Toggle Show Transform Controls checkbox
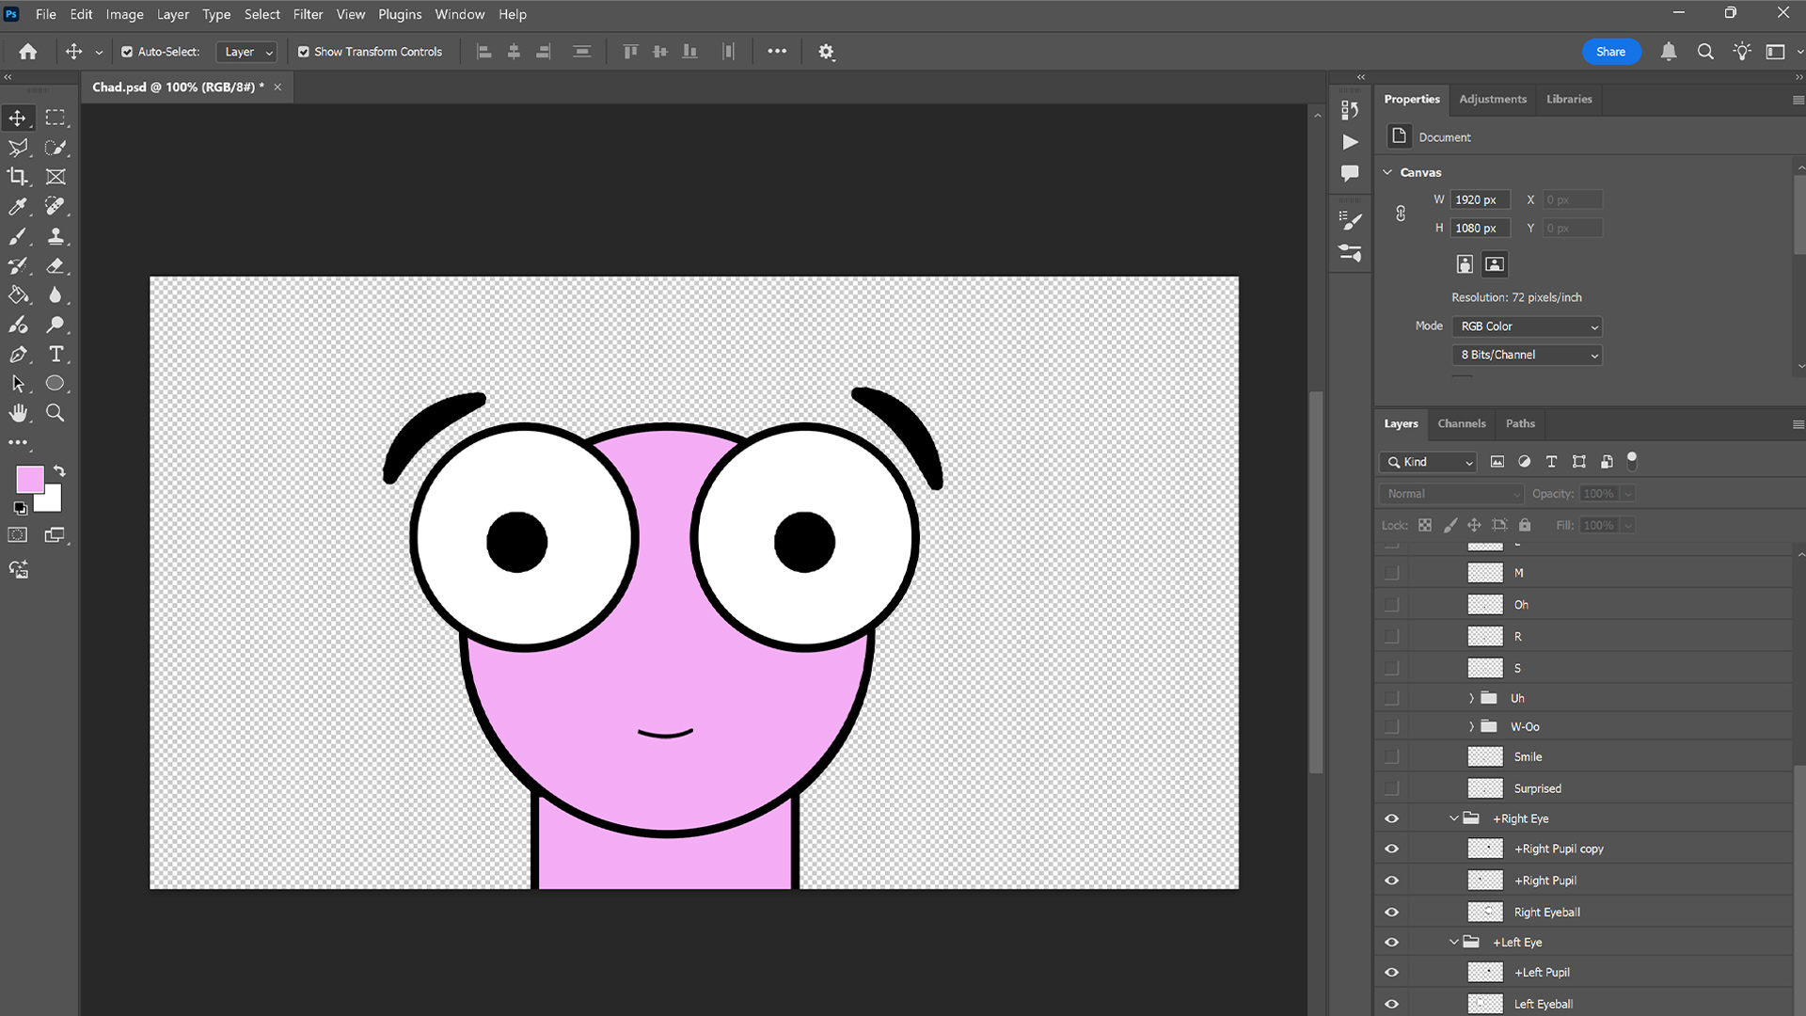1806x1016 pixels. pyautogui.click(x=304, y=52)
